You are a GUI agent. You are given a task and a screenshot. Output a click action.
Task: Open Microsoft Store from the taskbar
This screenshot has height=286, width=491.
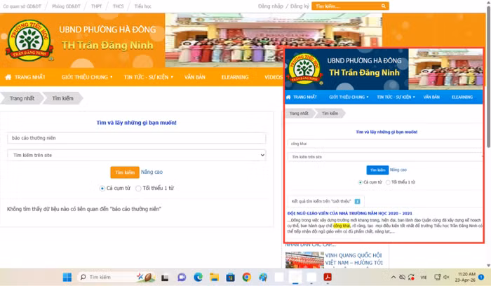pos(231,277)
